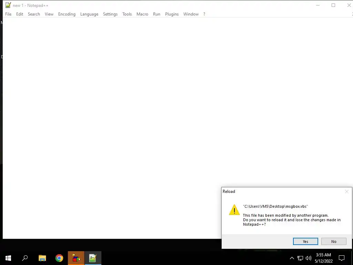Open the Edit menu
Screen dimensions: 353x265
20,14
